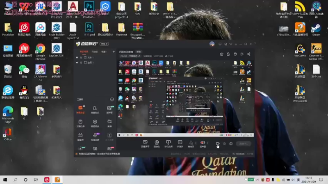Select the Microsoft Edge desktop icon
328x184 pixels.
8,114
